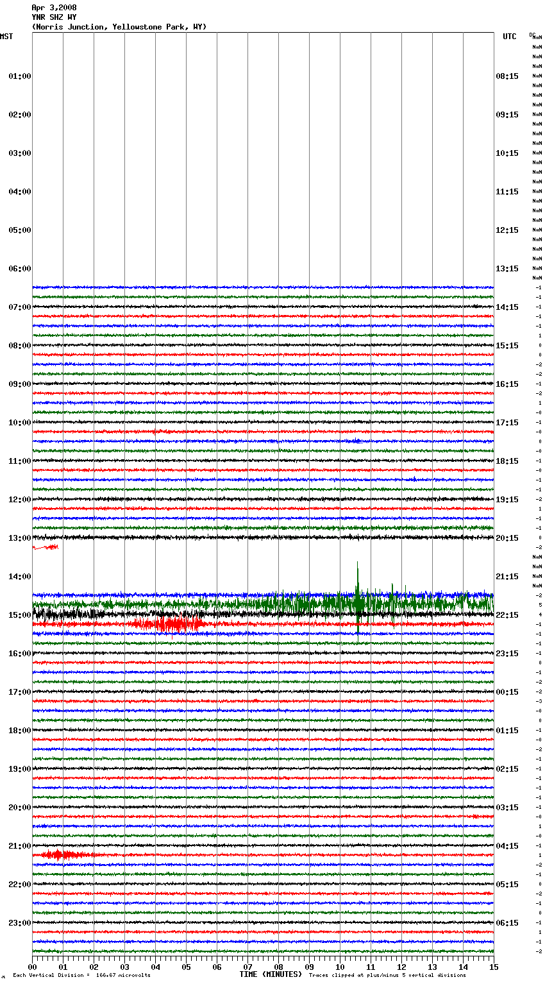Select the '18:15' UTC time label
This screenshot has width=545, height=984.
507,461
